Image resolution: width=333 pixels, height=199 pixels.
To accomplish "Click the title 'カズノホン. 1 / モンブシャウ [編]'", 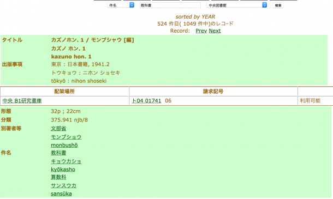I will click(x=93, y=40).
